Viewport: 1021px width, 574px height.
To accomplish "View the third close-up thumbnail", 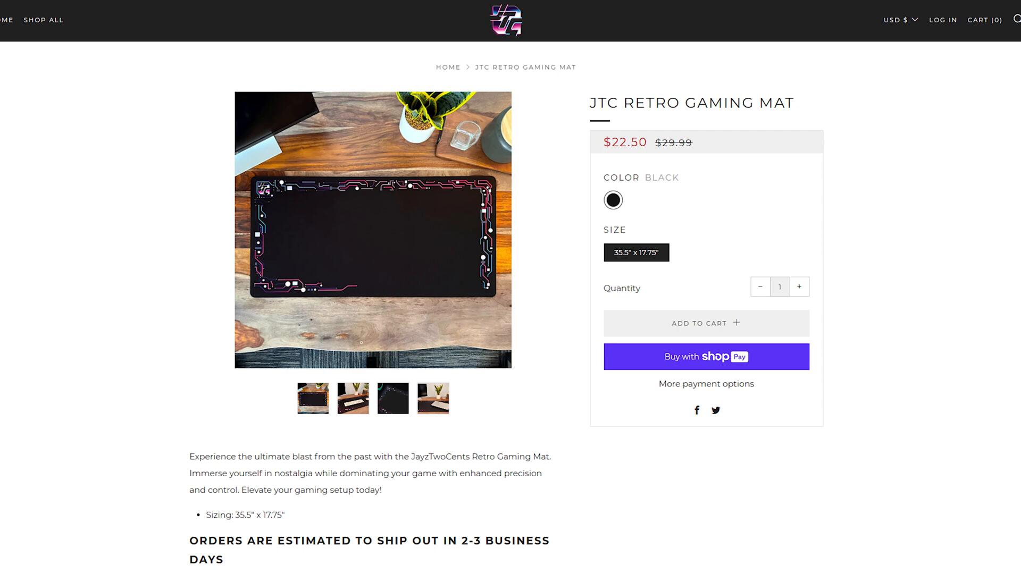I will [x=393, y=398].
